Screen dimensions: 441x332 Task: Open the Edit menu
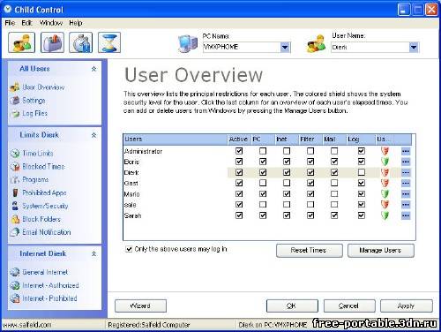26,23
